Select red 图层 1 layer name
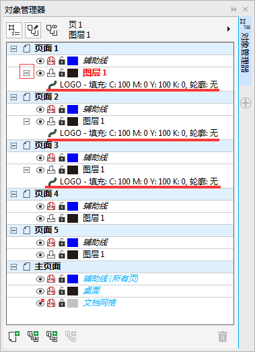The width and height of the screenshot is (255, 352). pyautogui.click(x=94, y=73)
